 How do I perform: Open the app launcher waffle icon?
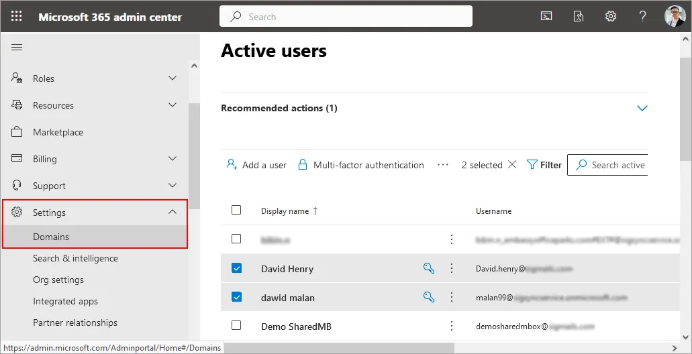coord(16,17)
